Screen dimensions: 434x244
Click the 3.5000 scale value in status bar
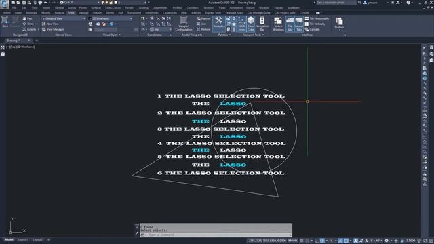point(410,241)
